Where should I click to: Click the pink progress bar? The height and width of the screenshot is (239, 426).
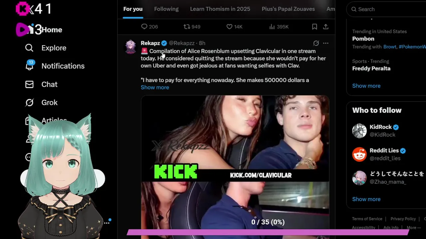(268, 232)
